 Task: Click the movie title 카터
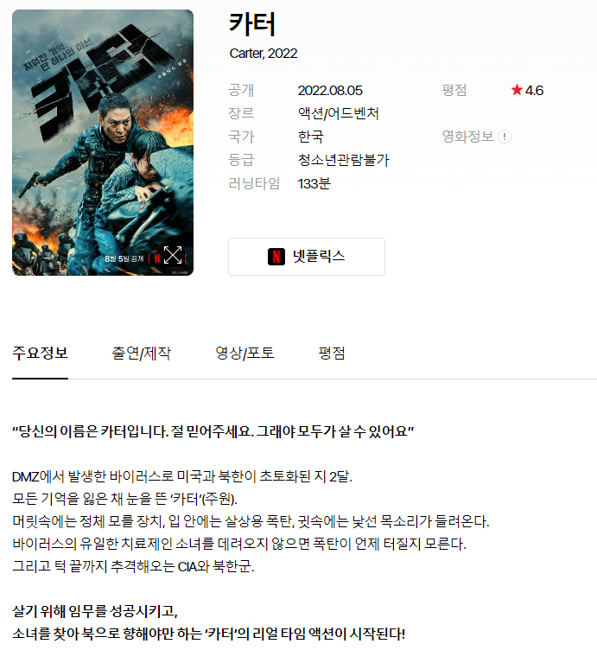(x=252, y=23)
